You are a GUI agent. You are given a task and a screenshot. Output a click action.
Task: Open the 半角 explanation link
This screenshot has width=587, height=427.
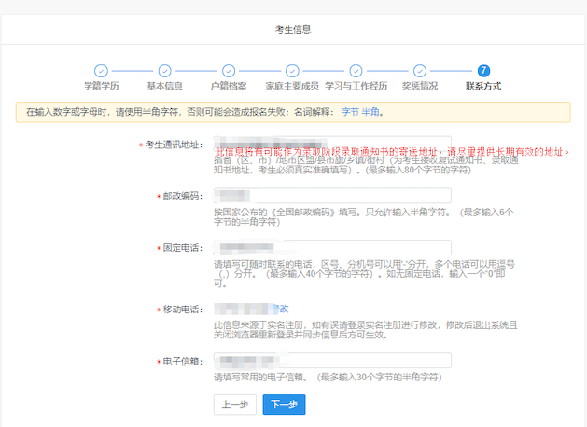[370, 112]
